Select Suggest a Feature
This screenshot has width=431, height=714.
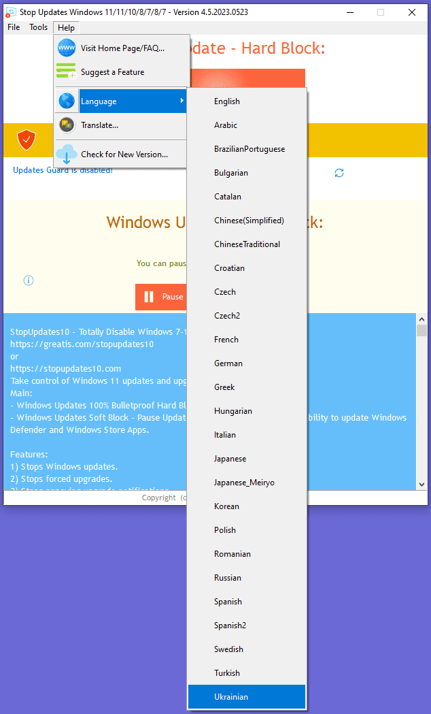(x=122, y=72)
